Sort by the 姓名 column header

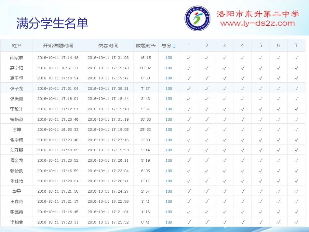17,46
